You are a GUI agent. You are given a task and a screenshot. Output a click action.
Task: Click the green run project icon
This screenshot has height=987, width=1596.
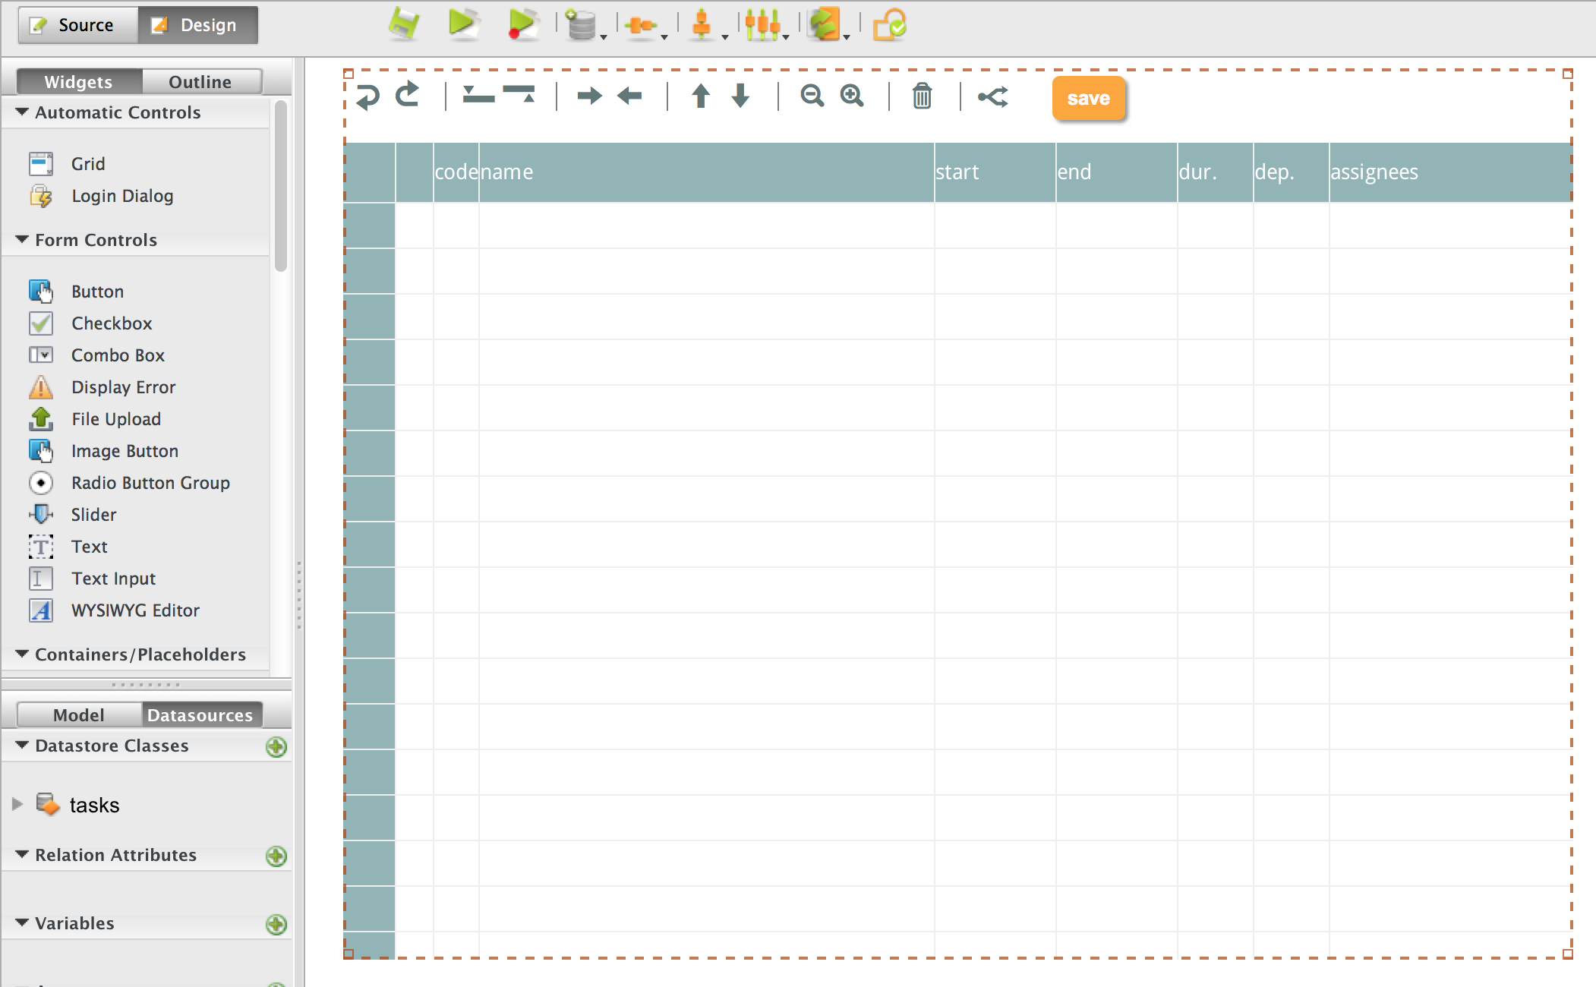pos(462,24)
